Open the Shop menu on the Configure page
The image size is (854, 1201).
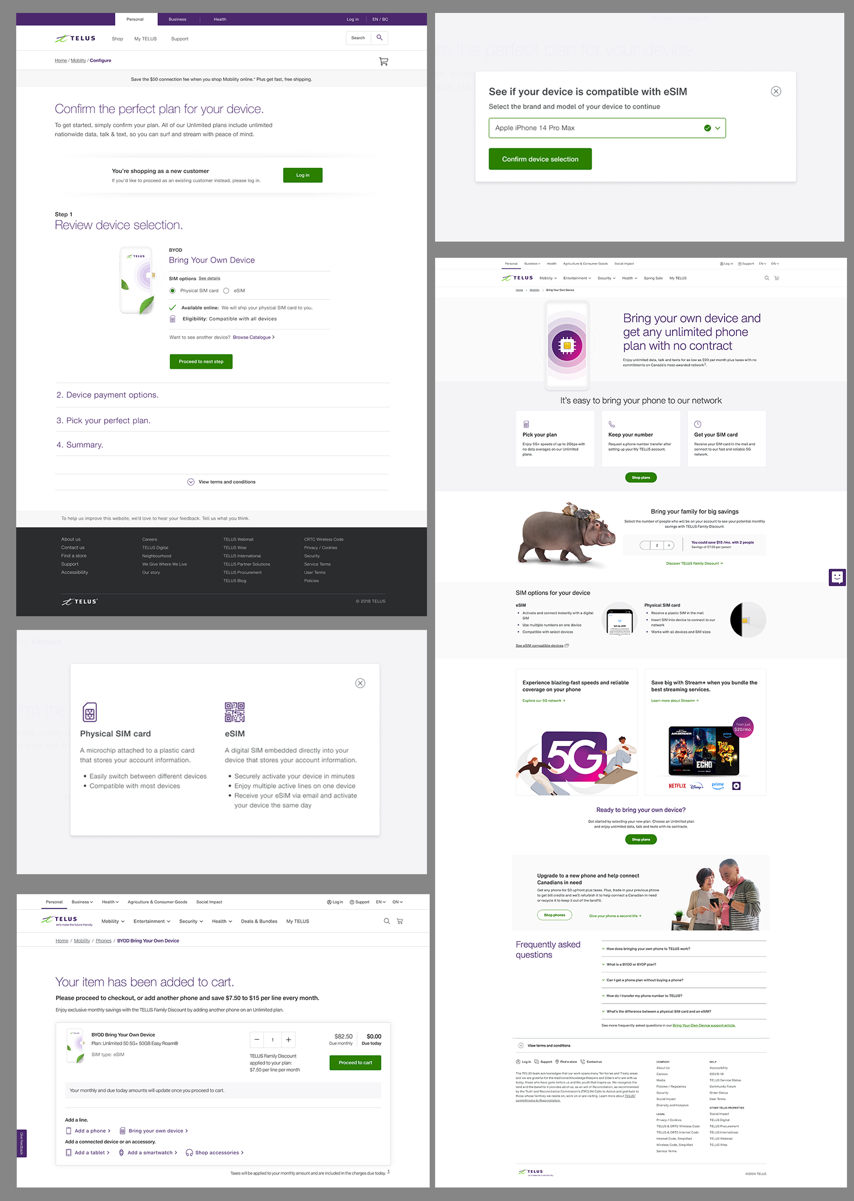tap(118, 39)
